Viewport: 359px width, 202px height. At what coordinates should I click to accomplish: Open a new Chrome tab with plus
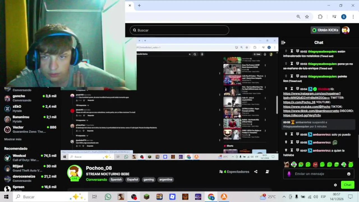pos(139,5)
